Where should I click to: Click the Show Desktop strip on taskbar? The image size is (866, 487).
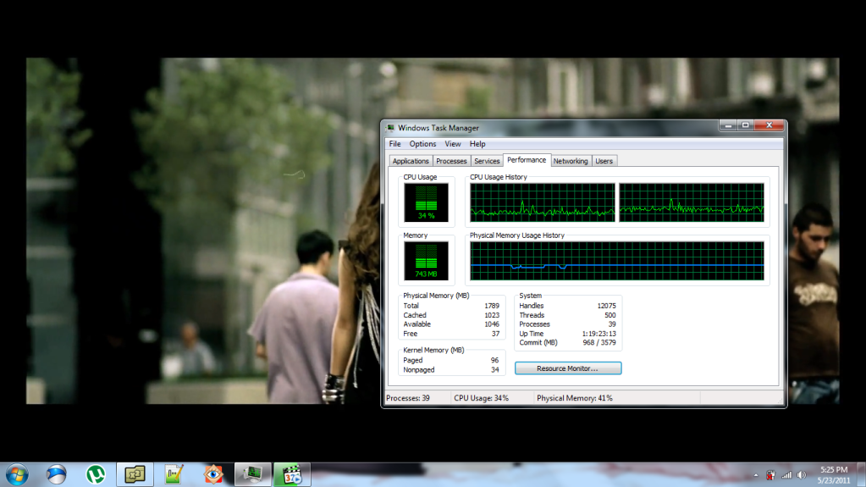pos(862,474)
